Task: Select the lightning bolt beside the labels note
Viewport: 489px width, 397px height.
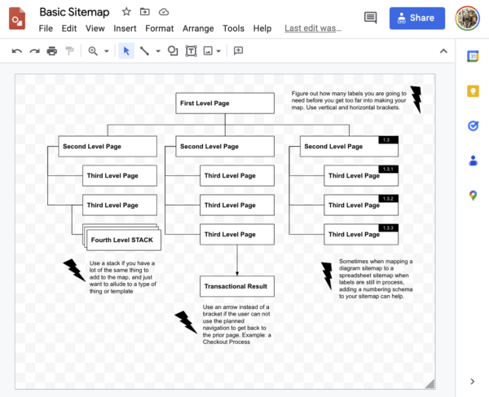Action: pyautogui.click(x=416, y=99)
